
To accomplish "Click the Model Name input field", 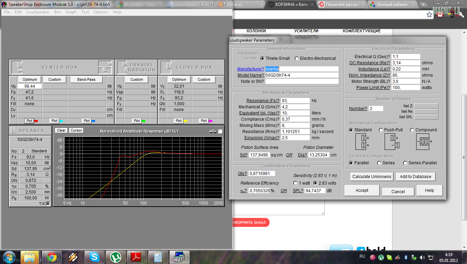I will coord(301,75).
